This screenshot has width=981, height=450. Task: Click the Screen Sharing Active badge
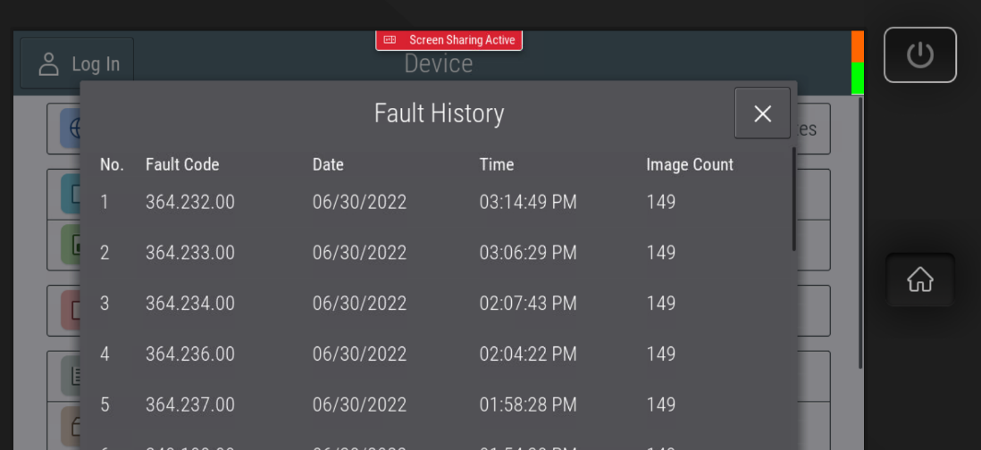[449, 40]
